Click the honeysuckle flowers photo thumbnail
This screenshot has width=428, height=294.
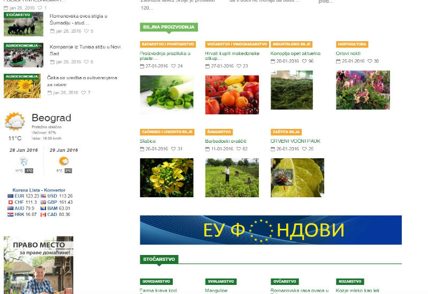click(x=363, y=90)
